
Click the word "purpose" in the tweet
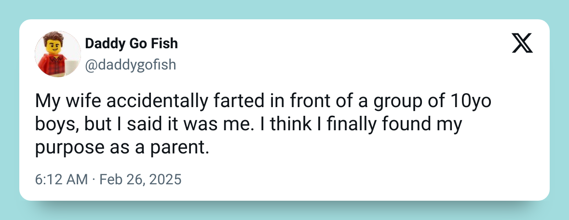[68, 147]
